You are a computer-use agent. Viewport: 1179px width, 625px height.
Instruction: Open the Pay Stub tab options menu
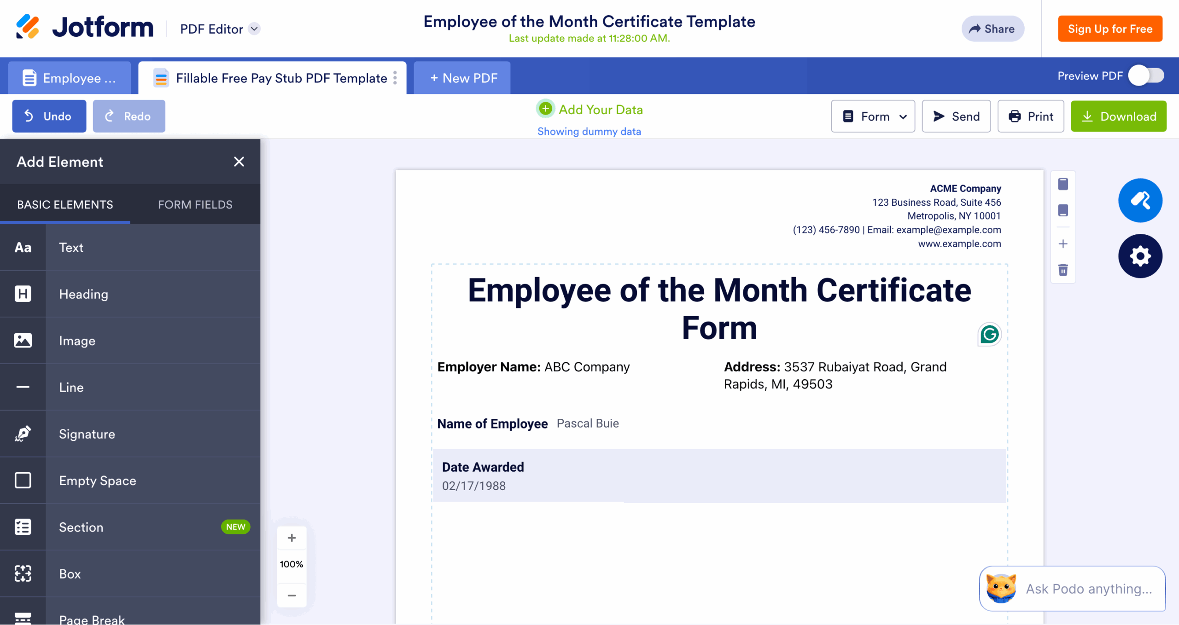pyautogui.click(x=395, y=78)
